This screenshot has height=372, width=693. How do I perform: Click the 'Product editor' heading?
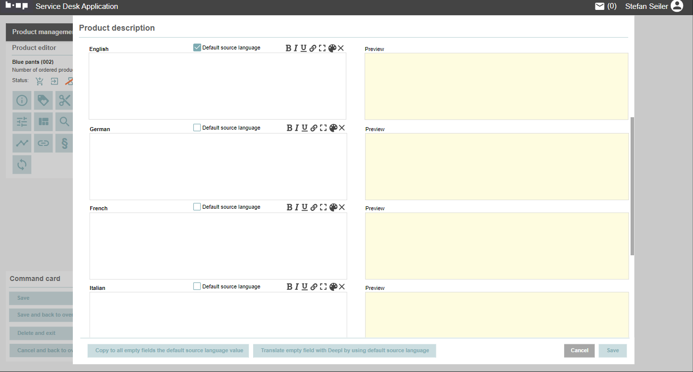34,47
